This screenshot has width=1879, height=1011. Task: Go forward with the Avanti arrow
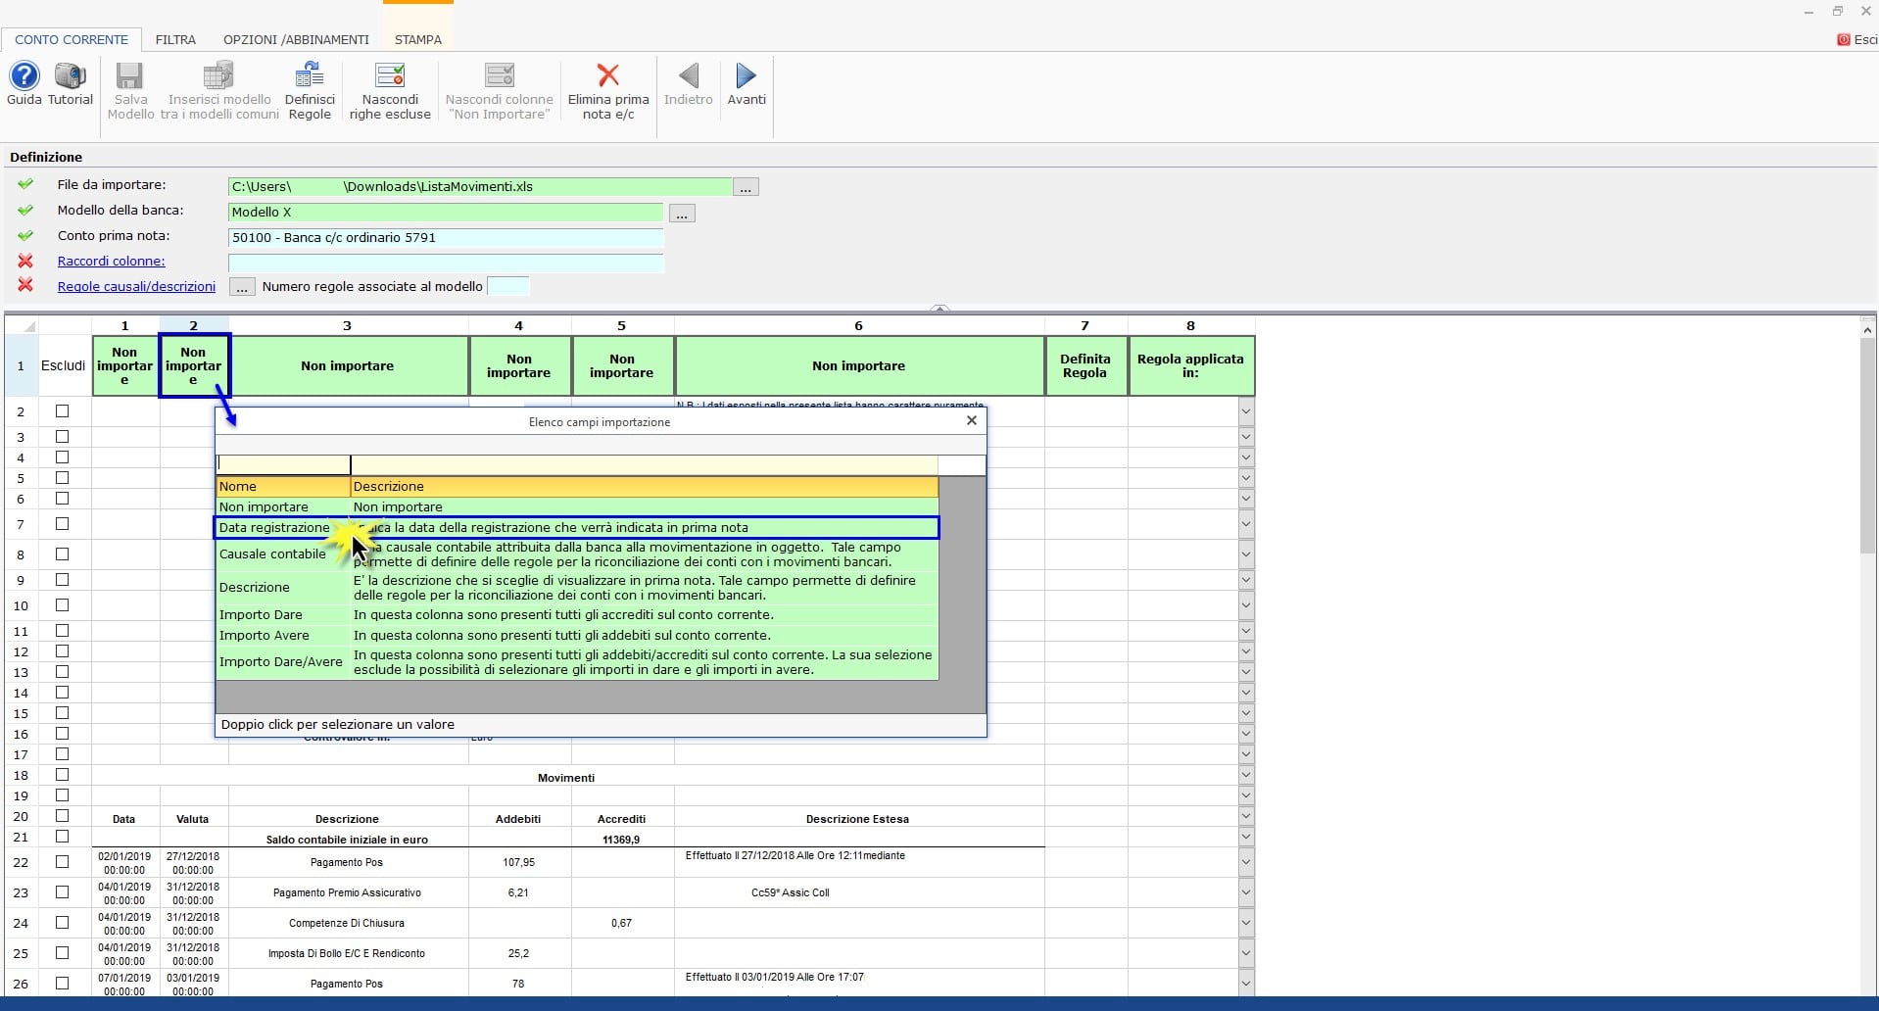click(x=746, y=76)
